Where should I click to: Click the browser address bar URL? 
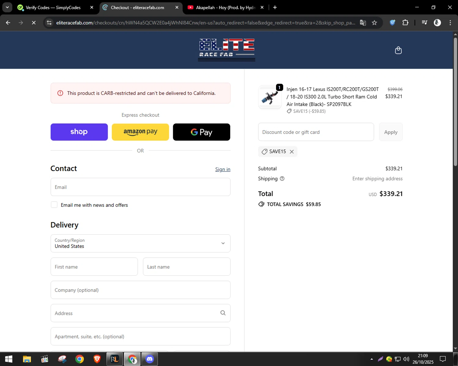(205, 23)
